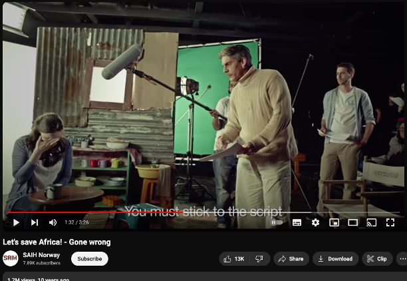Open the more actions ellipsis menu
The width and height of the screenshot is (407, 281).
point(402,259)
